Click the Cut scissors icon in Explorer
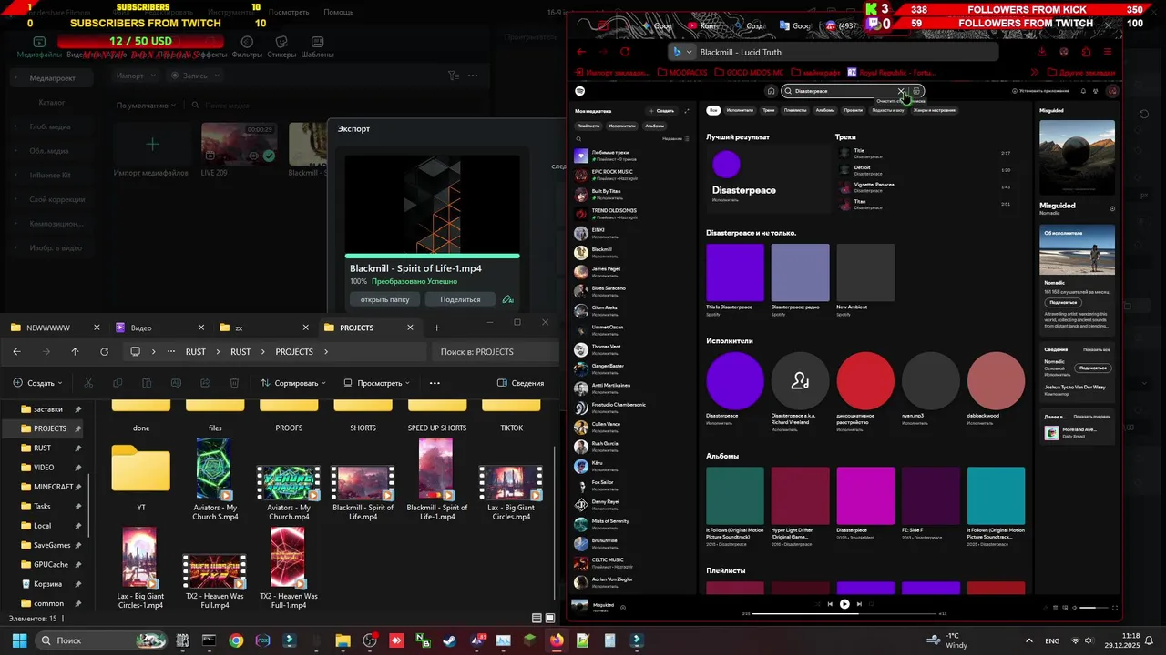Image resolution: width=1166 pixels, height=655 pixels. [88, 383]
